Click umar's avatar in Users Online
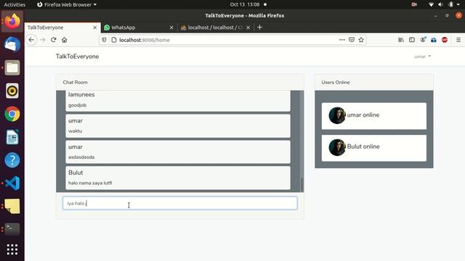 click(x=337, y=115)
